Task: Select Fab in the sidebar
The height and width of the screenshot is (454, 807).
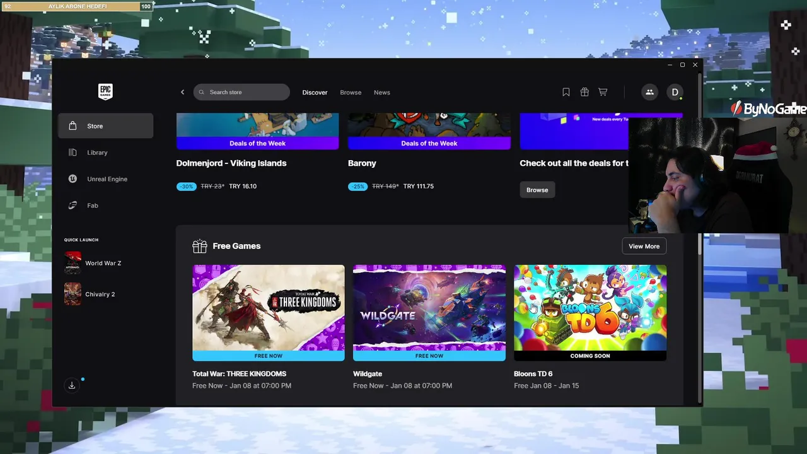Action: [x=105, y=206]
